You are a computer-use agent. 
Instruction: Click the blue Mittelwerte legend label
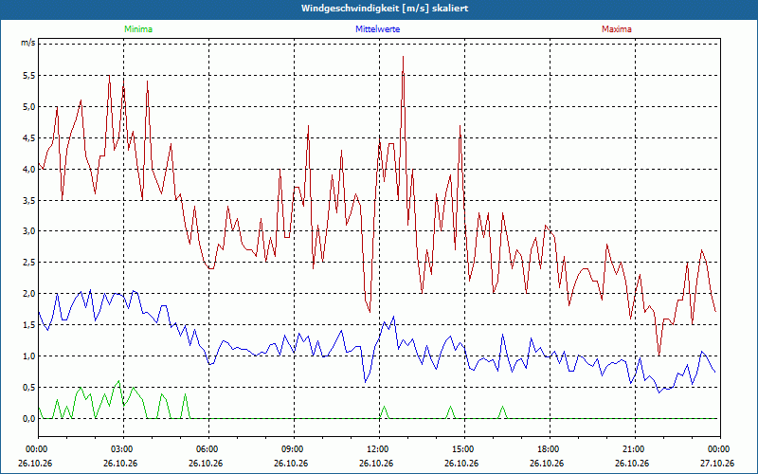(377, 29)
